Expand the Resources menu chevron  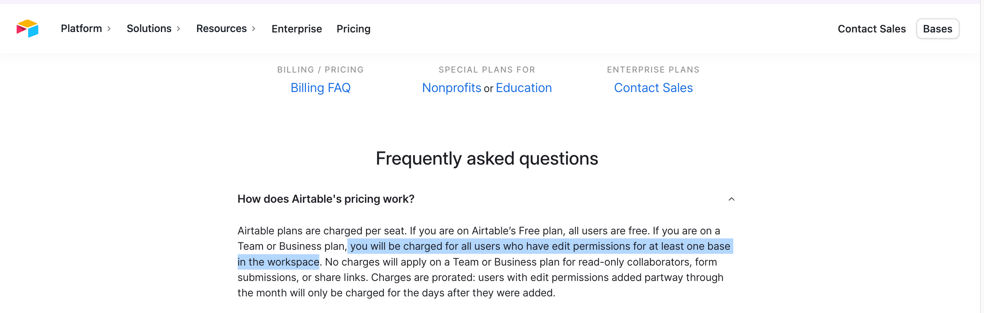[x=254, y=29]
